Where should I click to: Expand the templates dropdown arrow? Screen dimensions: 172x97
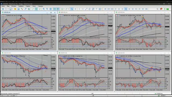68,9
